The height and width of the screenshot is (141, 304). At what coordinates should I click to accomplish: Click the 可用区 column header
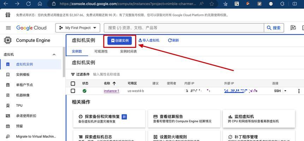tap(132, 84)
